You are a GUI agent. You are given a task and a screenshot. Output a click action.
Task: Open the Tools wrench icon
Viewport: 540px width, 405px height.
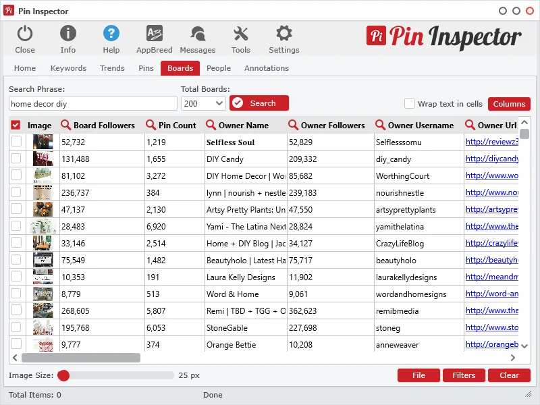(241, 34)
